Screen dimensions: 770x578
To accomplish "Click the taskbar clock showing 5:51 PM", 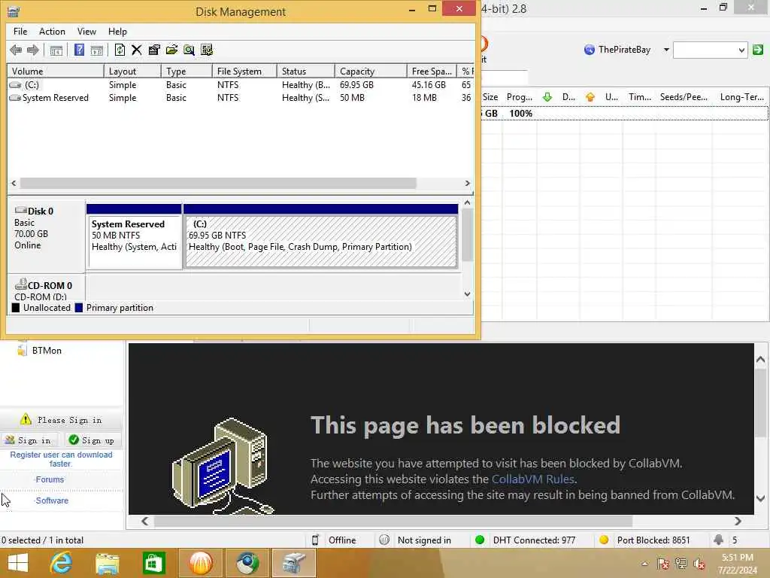I will (x=738, y=564).
